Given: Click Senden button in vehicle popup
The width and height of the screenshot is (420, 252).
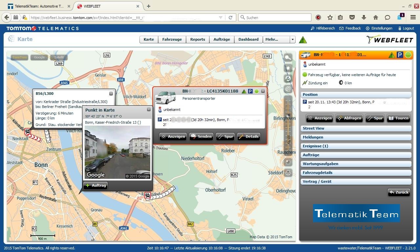Looking at the screenshot, I should point(201,136).
